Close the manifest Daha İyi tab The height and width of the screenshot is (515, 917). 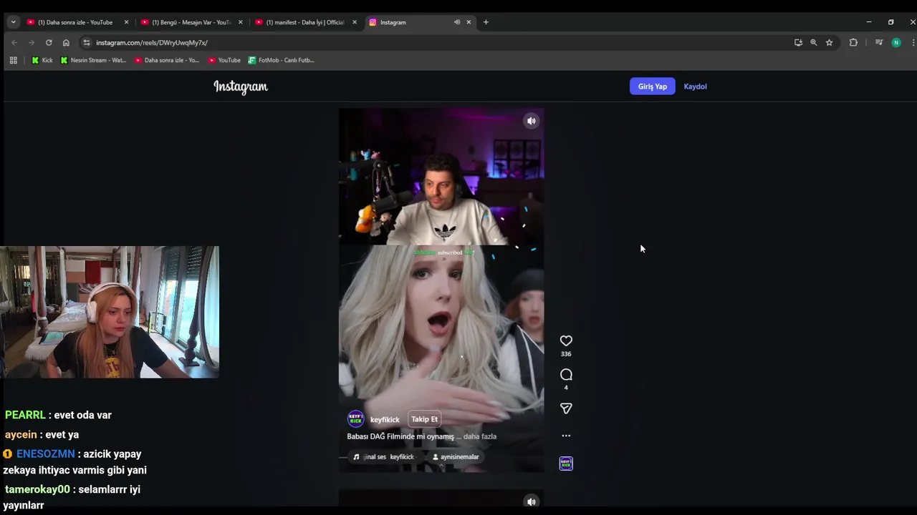(x=354, y=22)
